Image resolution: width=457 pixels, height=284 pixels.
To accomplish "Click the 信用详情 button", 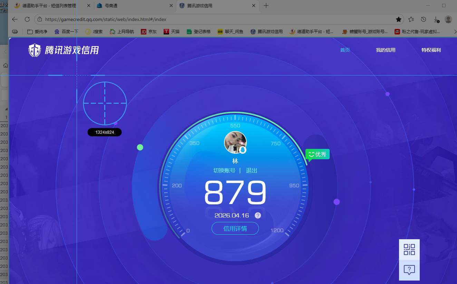I will [x=235, y=229].
